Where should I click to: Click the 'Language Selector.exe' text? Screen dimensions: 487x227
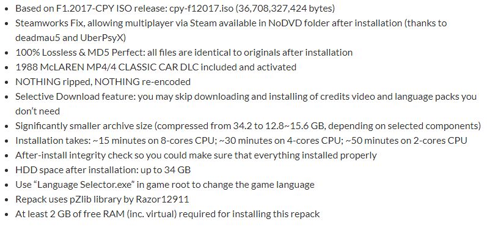pyautogui.click(x=86, y=184)
